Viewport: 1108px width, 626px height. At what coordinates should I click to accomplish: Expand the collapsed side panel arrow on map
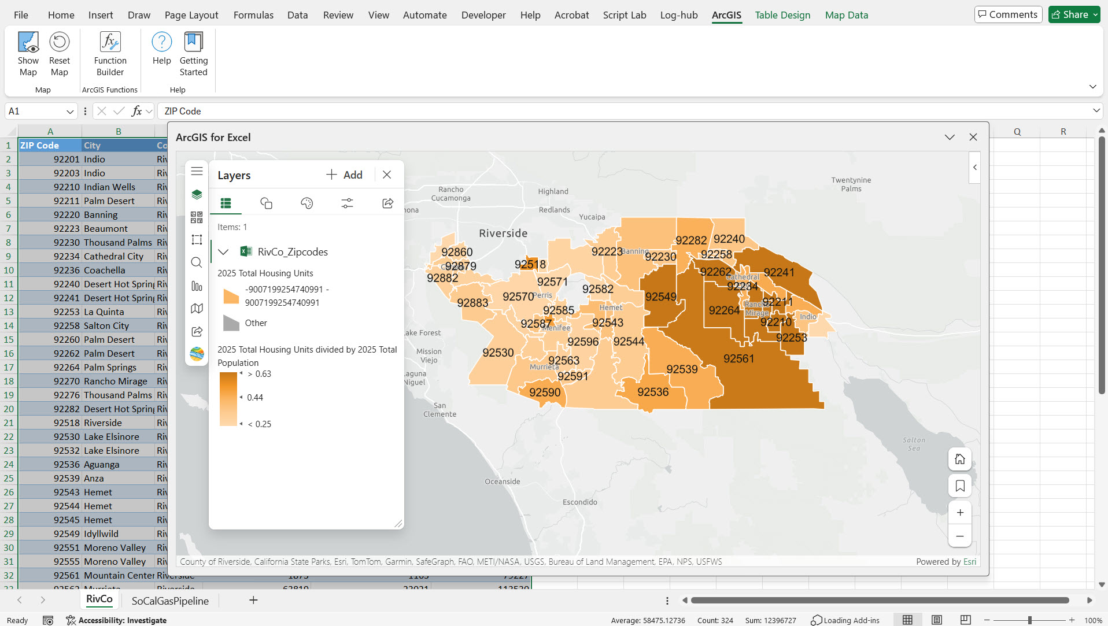[x=974, y=168]
